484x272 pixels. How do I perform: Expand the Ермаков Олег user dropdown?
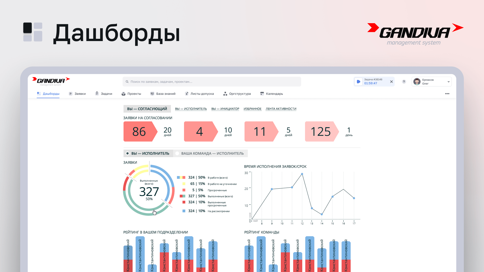tap(448, 82)
